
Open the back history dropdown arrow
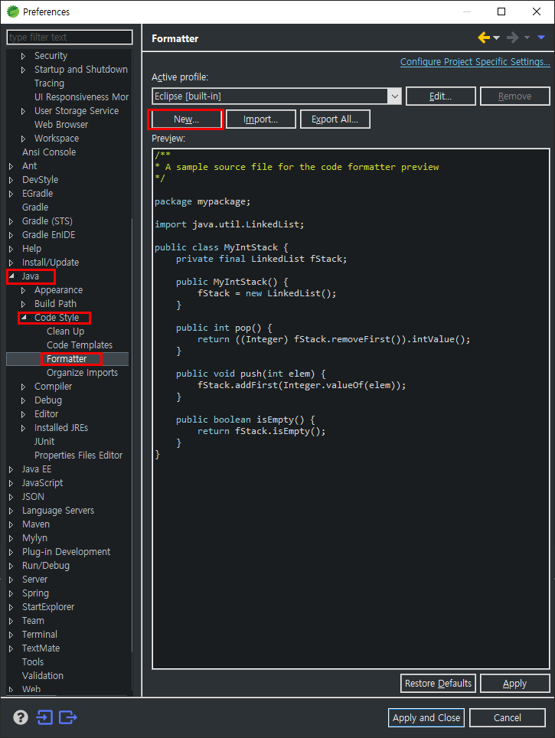click(496, 38)
